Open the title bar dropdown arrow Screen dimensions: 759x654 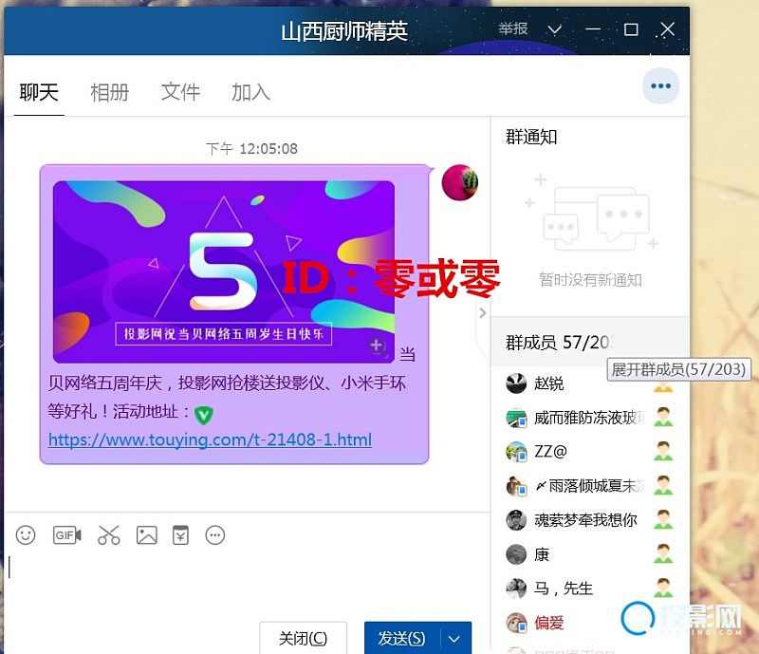coord(555,30)
